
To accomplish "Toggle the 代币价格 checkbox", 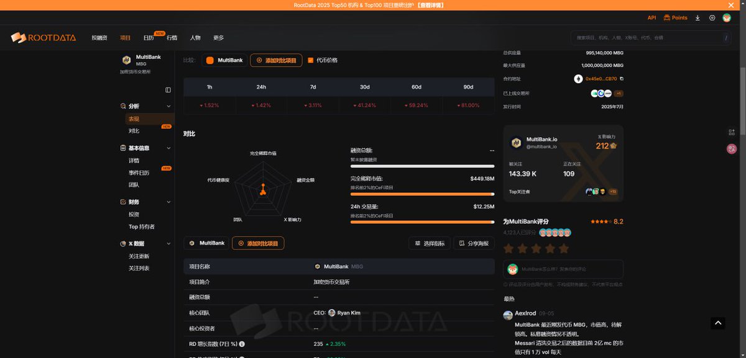I will (x=311, y=60).
